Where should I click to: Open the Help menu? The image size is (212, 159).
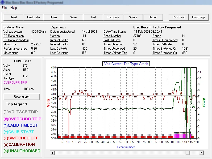pyautogui.click(x=14, y=8)
